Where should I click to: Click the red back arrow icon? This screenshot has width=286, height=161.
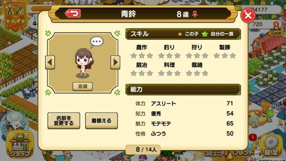pyautogui.click(x=73, y=14)
